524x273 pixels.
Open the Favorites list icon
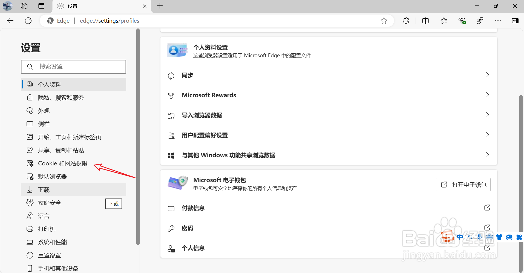click(444, 21)
